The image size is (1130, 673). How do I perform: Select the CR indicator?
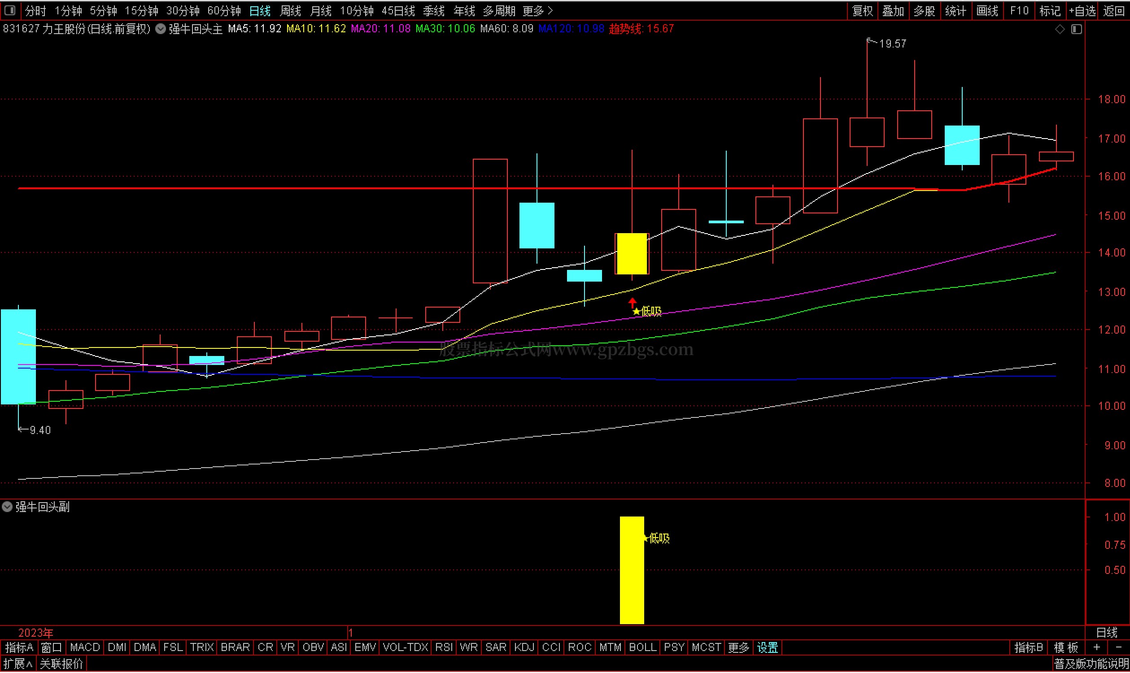tap(266, 647)
